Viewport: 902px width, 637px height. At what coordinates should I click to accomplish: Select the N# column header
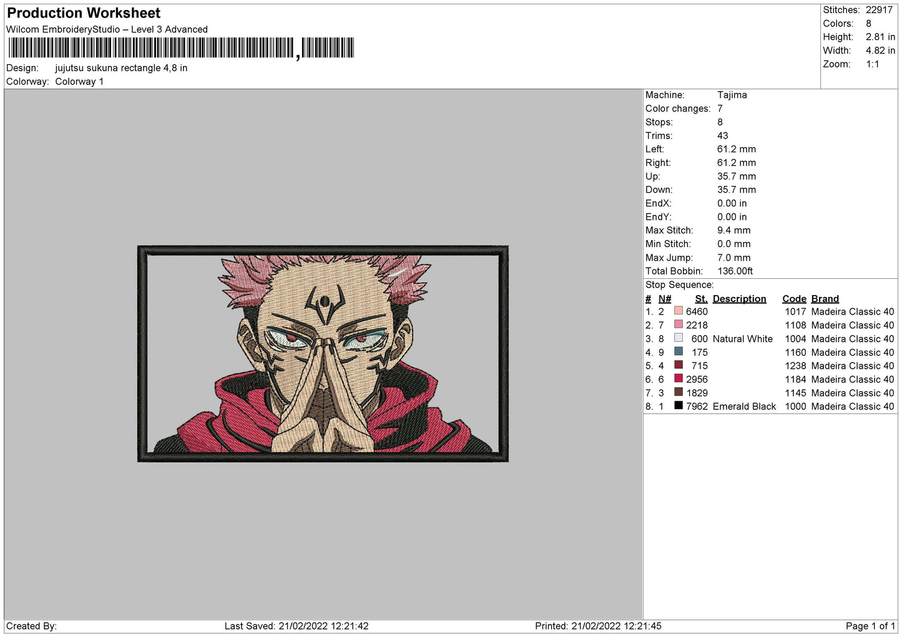pyautogui.click(x=664, y=299)
